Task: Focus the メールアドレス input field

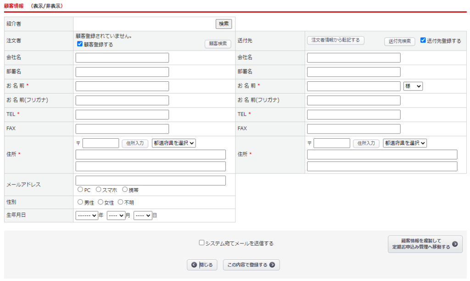Action: [x=151, y=180]
